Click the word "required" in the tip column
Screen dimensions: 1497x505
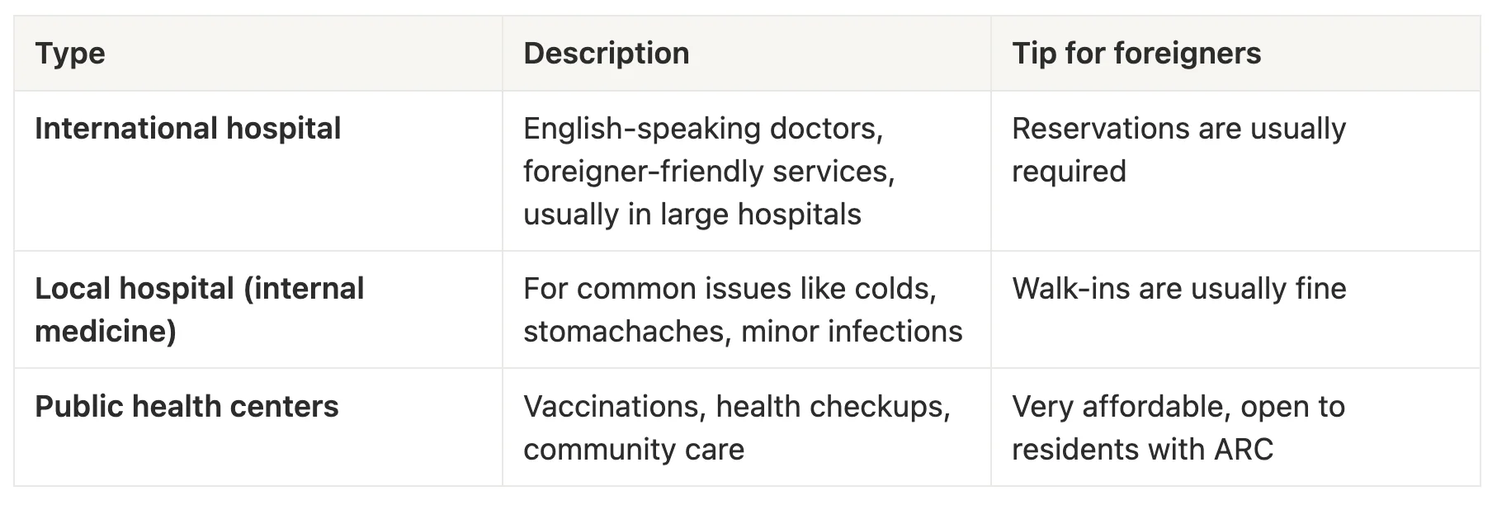click(x=1069, y=172)
